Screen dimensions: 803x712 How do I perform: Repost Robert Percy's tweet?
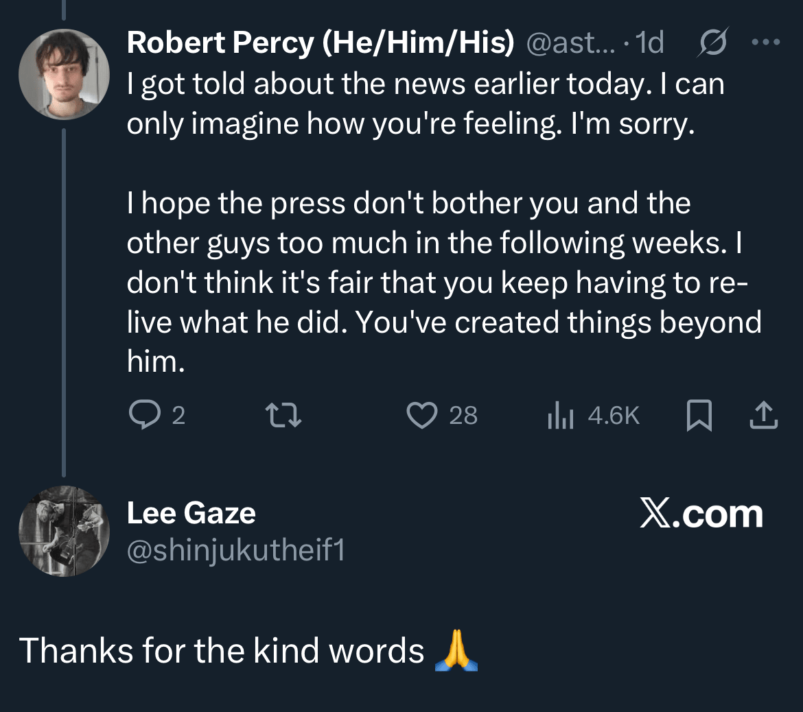(x=283, y=415)
